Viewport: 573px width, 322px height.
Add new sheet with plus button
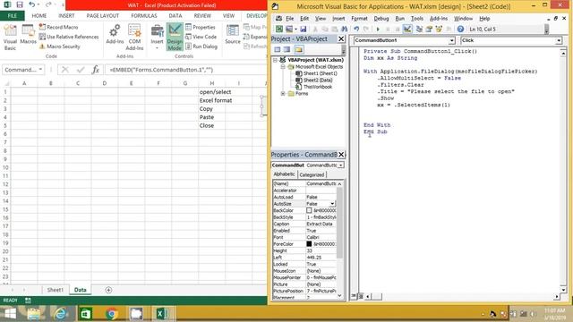click(108, 290)
